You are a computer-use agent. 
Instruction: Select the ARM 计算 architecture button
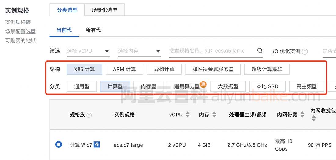(x=124, y=69)
